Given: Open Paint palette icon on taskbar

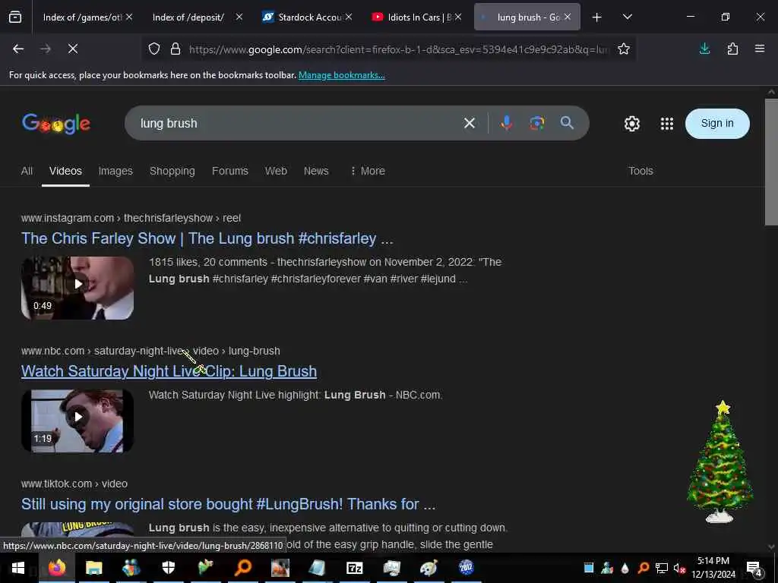Looking at the screenshot, I should (x=429, y=568).
